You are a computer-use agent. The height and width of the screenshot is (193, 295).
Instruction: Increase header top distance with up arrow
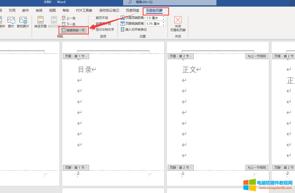point(163,17)
